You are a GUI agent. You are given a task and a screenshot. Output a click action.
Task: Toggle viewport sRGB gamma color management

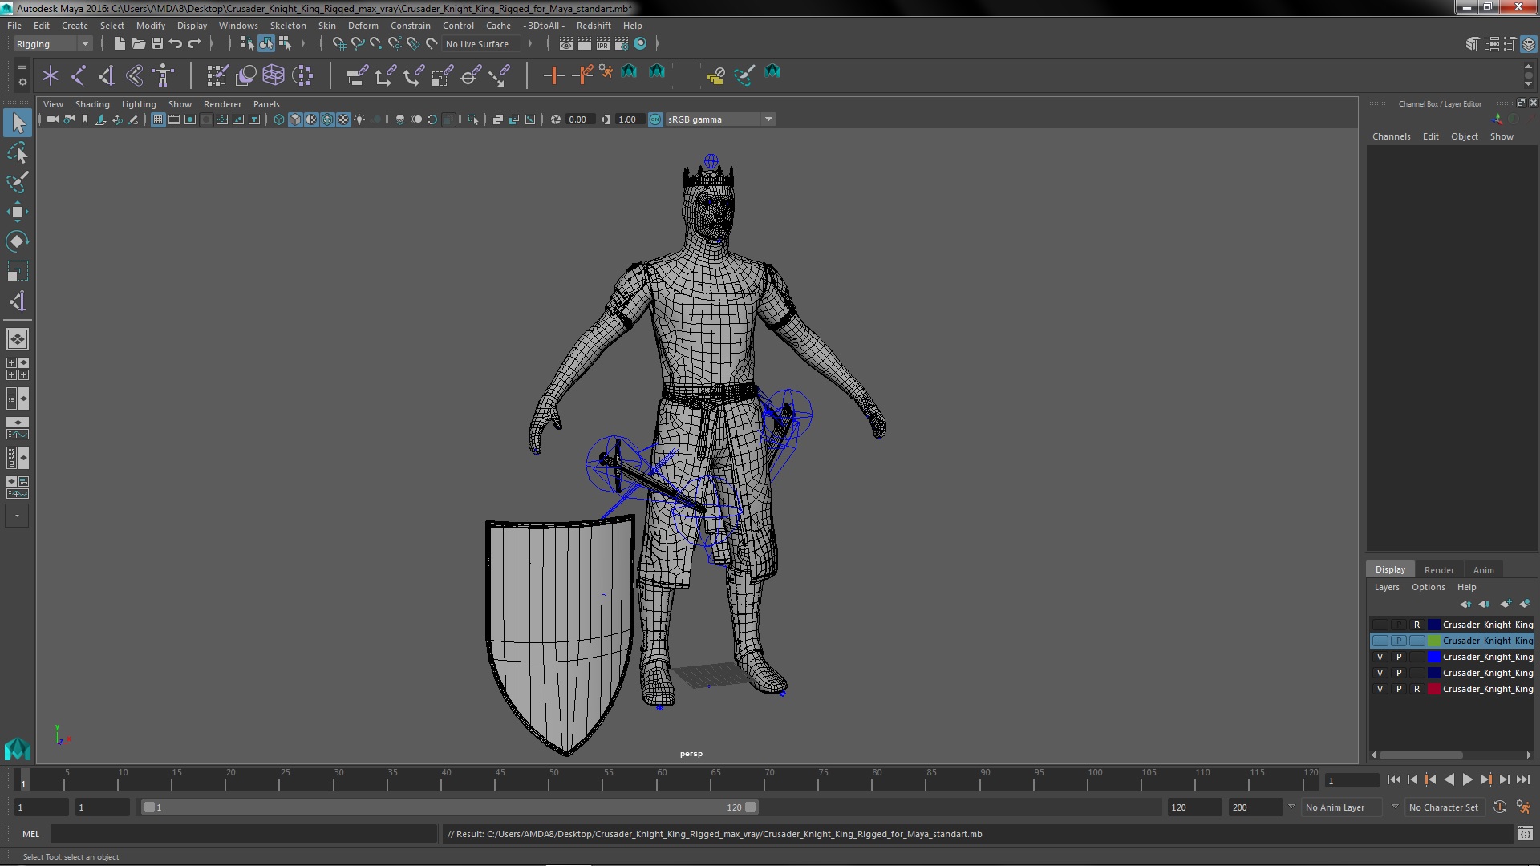(655, 119)
